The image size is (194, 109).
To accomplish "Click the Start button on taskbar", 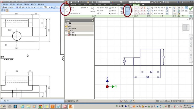I will pyautogui.click(x=3, y=106).
